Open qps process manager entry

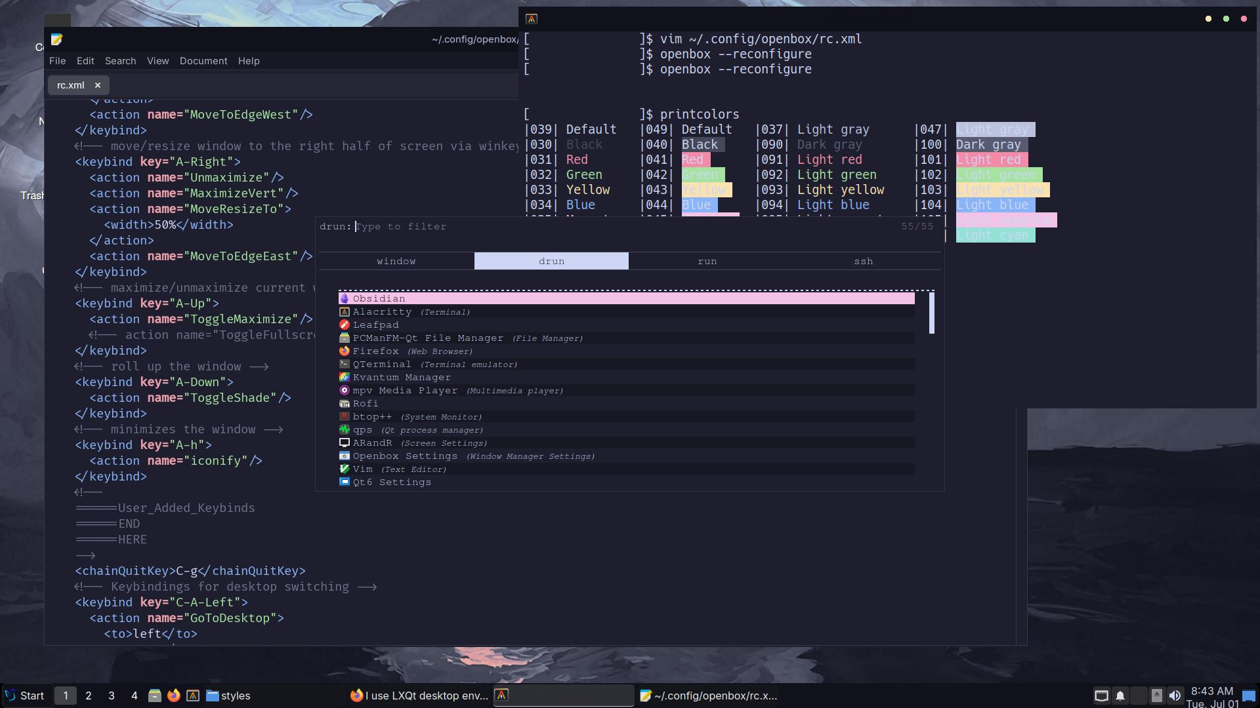[x=626, y=430]
